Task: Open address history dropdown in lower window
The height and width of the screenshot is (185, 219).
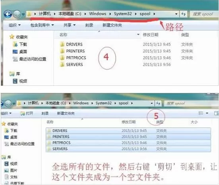Action: point(152,103)
